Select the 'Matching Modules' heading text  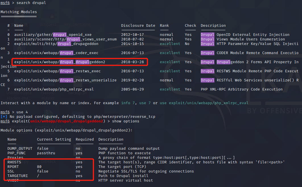tap(19, 12)
